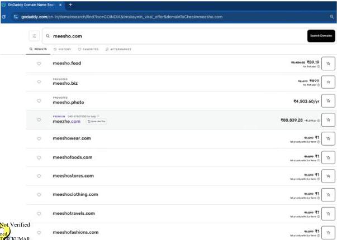Click the ₹4,503.60/yr price text
The width and height of the screenshot is (337, 240).
306,101
